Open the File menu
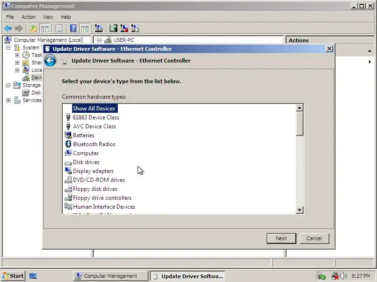This screenshot has height=282, width=377. coord(10,17)
